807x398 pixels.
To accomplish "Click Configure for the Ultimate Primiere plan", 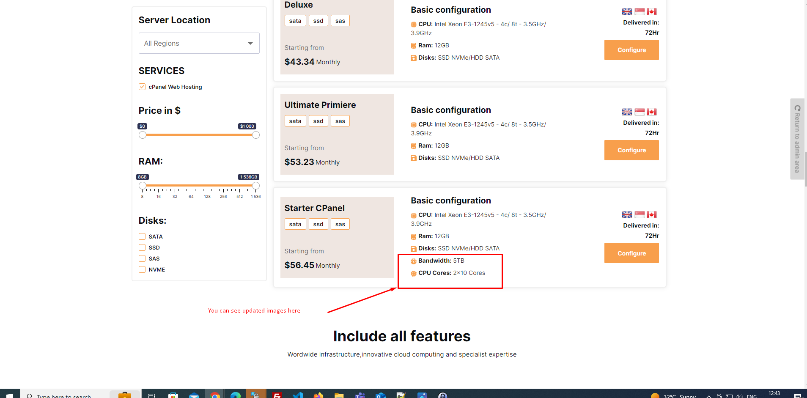I will pos(631,150).
